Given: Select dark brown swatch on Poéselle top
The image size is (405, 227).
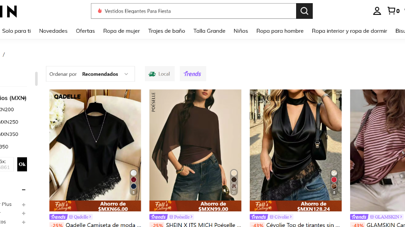Looking at the screenshot, I should click(x=234, y=179).
